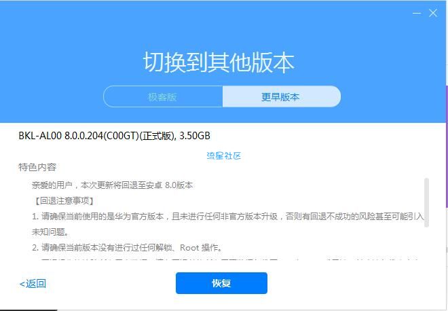Image resolution: width=448 pixels, height=311 pixels.
Task: Click the release notes scrollbar thumb
Action: (426, 202)
